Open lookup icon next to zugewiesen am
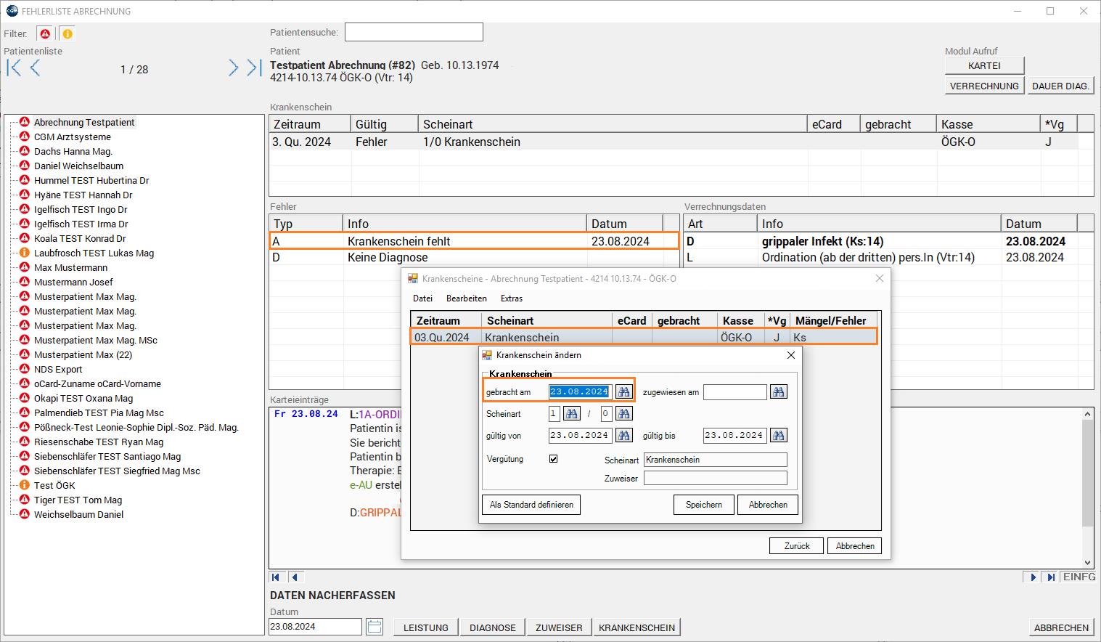 (x=779, y=391)
